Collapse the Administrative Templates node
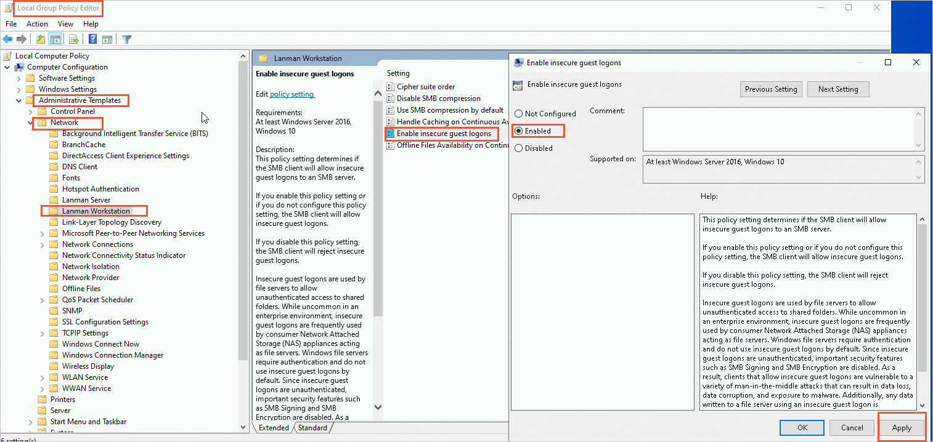Viewport: 933px width, 442px height. coord(18,100)
